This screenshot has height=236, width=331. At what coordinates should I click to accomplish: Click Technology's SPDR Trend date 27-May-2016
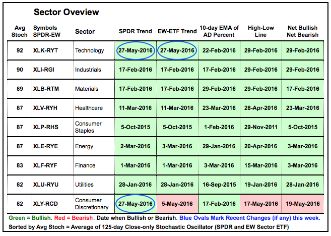136,50
